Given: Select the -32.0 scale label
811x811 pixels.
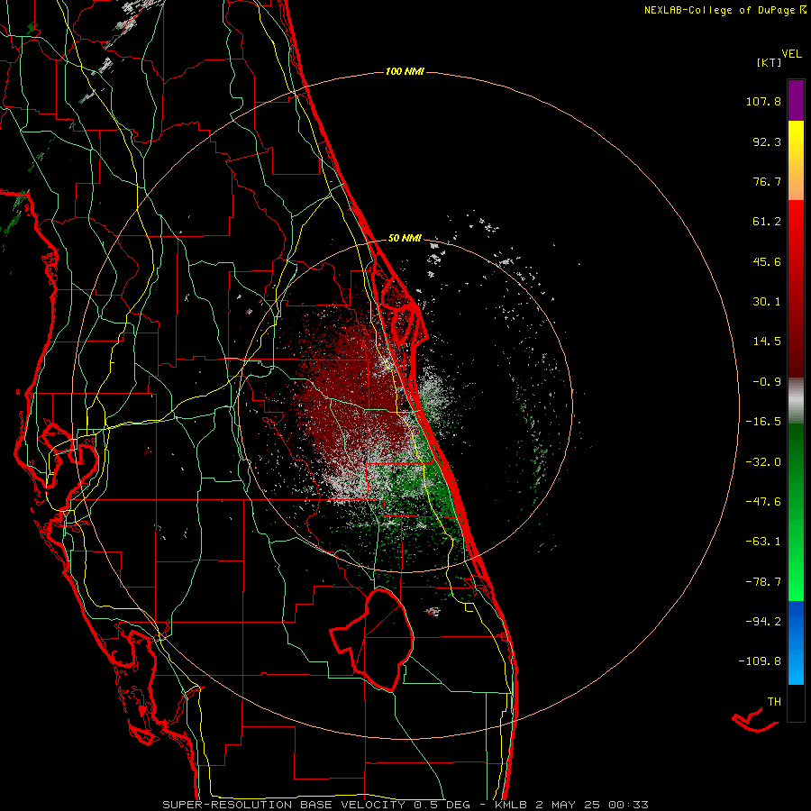Looking at the screenshot, I should click(x=763, y=462).
